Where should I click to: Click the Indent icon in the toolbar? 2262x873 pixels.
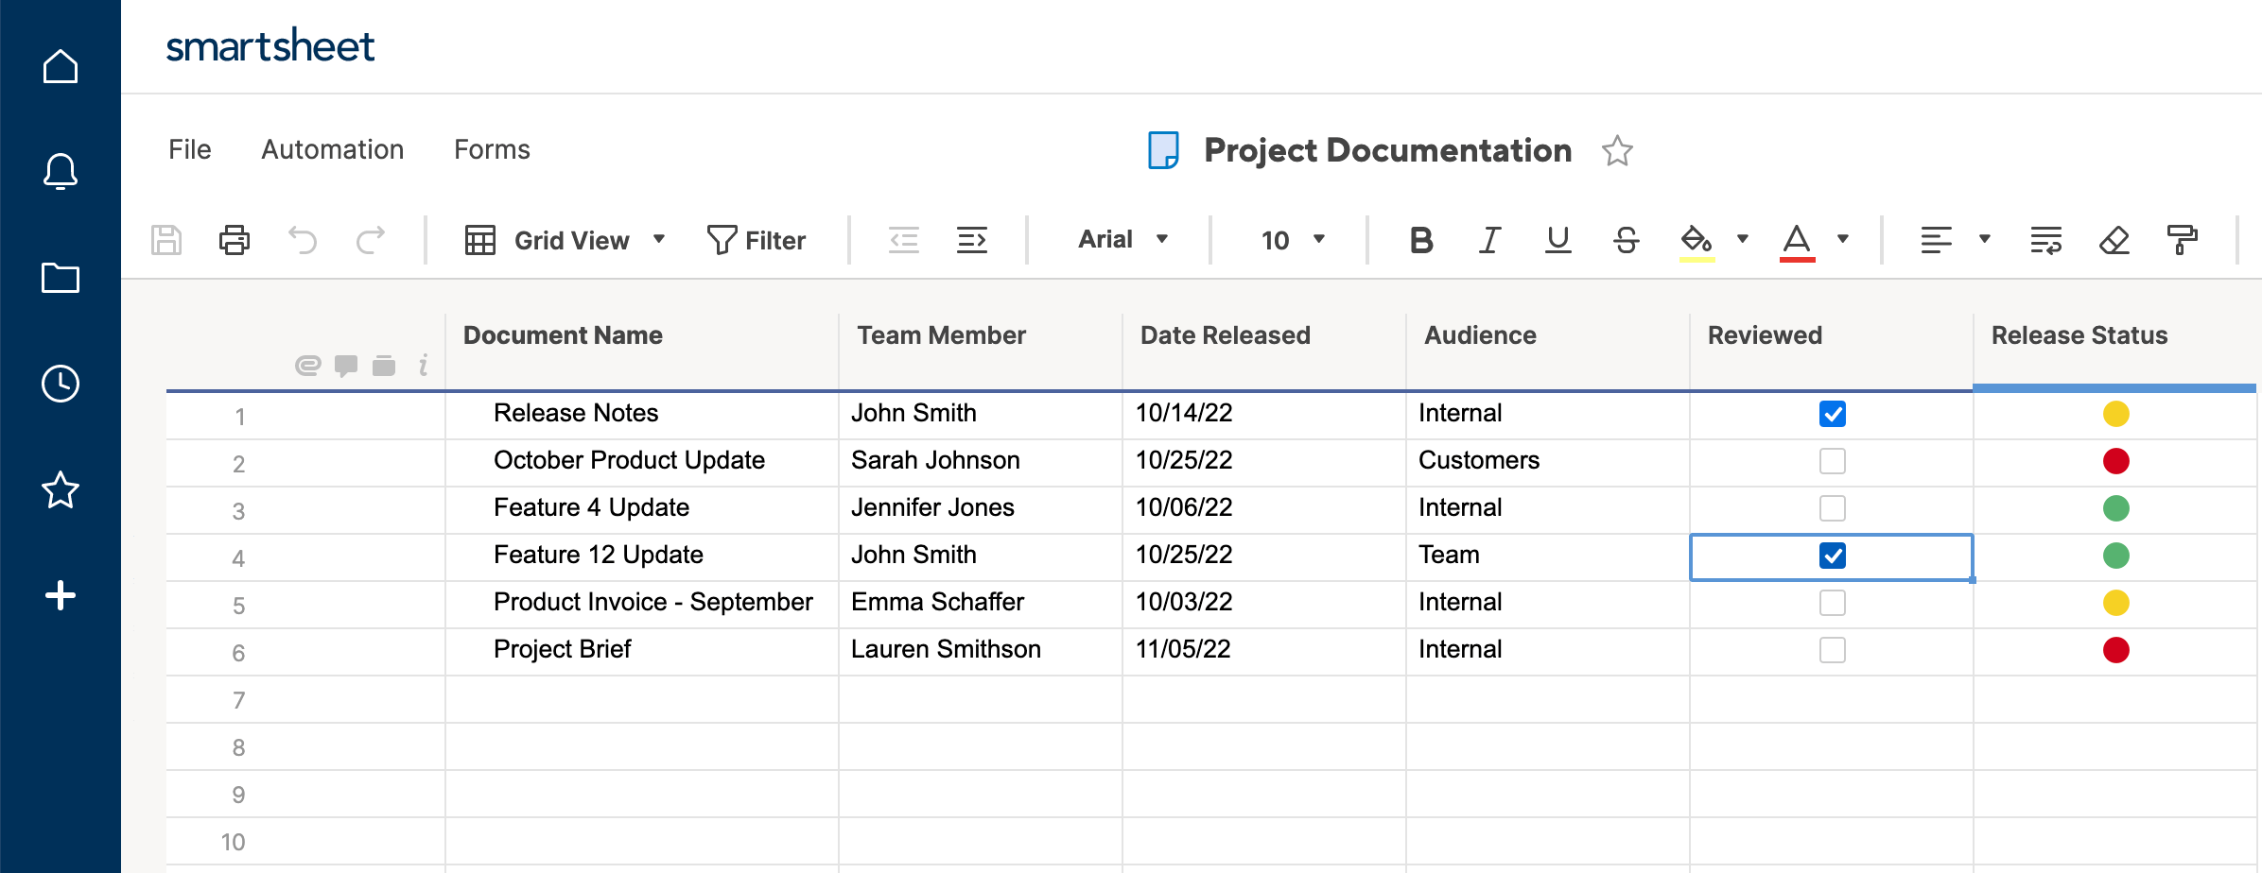click(971, 240)
